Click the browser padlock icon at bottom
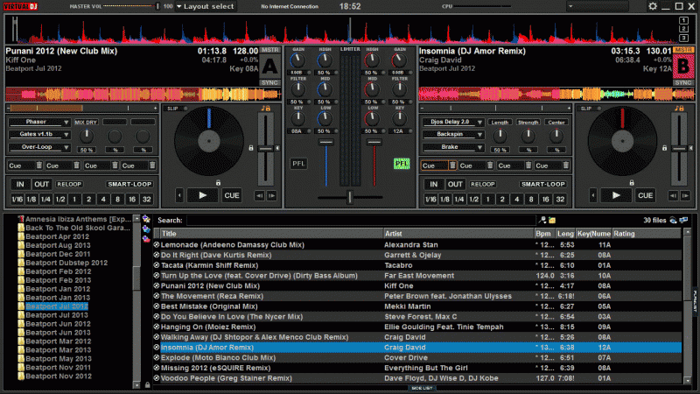This screenshot has width=700, height=394. [x=147, y=384]
